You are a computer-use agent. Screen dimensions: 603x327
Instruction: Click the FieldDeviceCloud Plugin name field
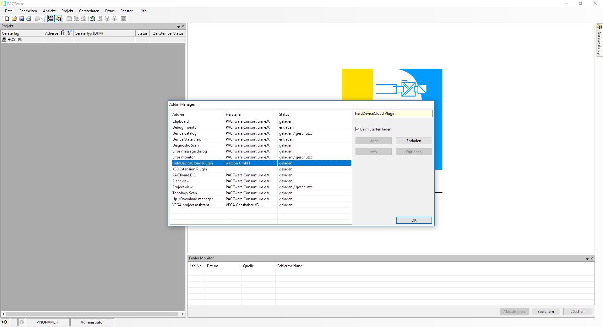[x=393, y=114]
